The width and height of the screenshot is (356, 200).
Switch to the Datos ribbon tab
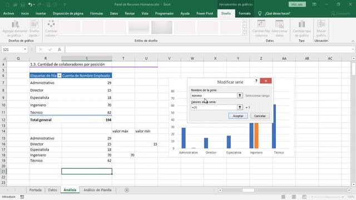point(114,13)
